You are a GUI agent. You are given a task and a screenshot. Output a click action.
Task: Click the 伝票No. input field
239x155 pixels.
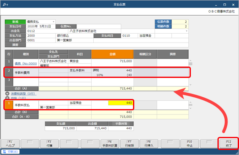click(x=99, y=26)
